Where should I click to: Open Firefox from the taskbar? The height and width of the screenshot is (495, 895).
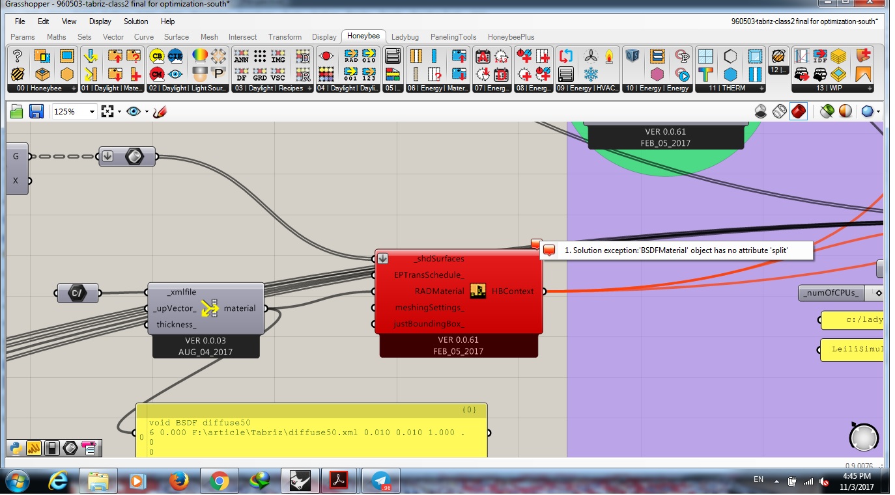click(x=178, y=481)
